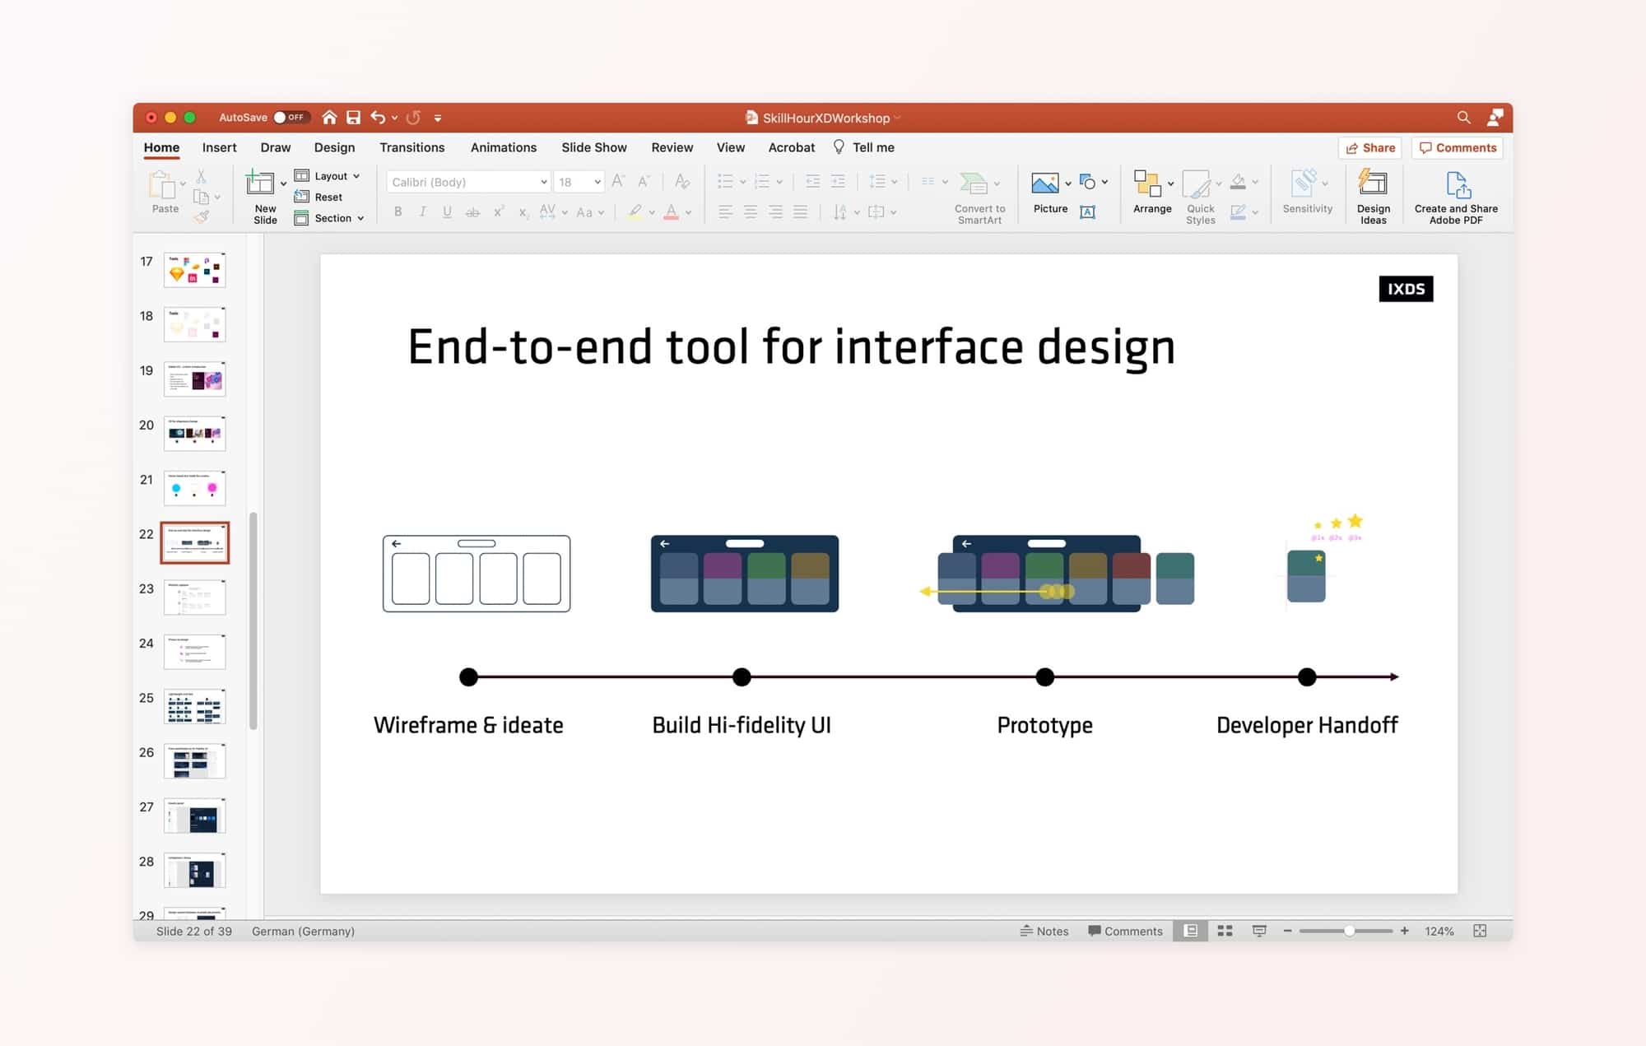Click the zoom slider handle
The image size is (1646, 1046).
[x=1349, y=931]
